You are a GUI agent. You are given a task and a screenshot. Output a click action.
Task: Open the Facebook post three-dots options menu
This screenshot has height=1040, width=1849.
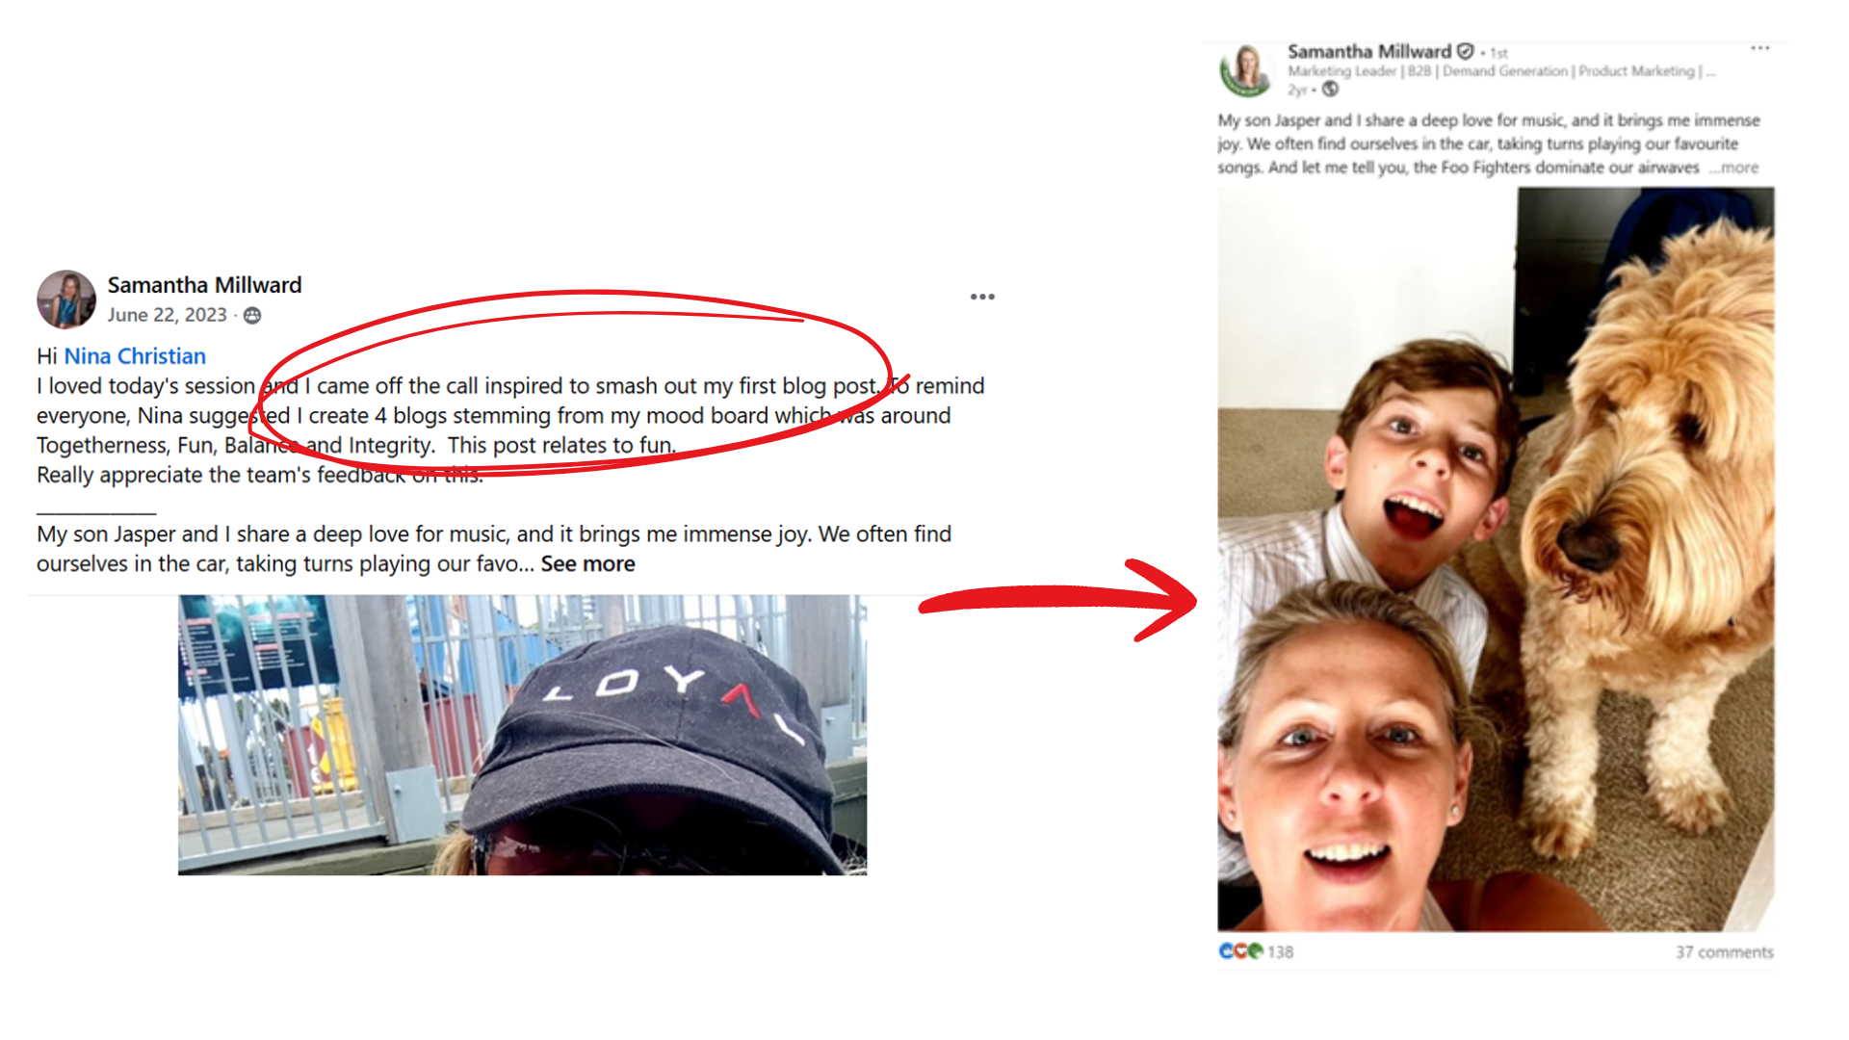982,297
